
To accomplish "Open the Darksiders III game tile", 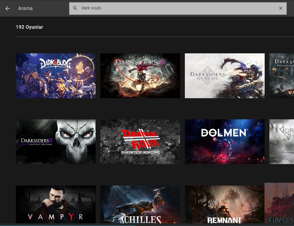I will (x=140, y=76).
